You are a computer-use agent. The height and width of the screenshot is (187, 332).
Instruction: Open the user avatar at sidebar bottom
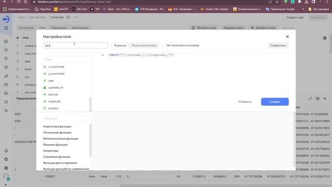click(x=6, y=177)
